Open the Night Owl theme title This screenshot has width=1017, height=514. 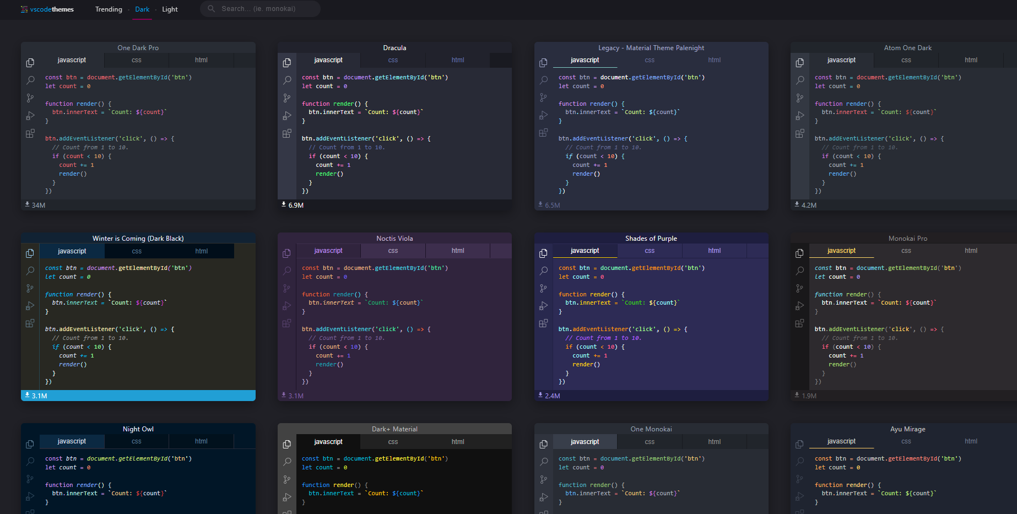[138, 429]
